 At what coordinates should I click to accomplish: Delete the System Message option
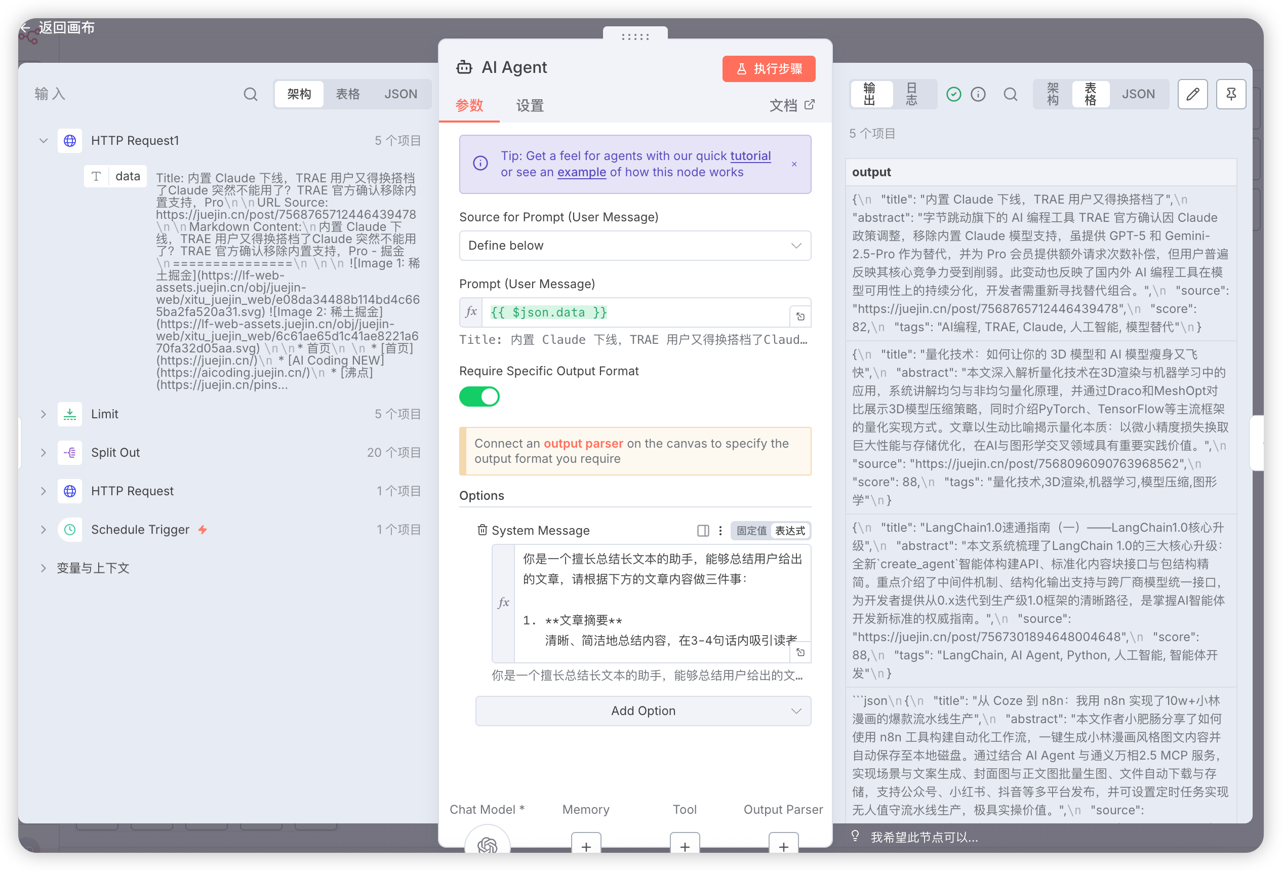tap(482, 530)
